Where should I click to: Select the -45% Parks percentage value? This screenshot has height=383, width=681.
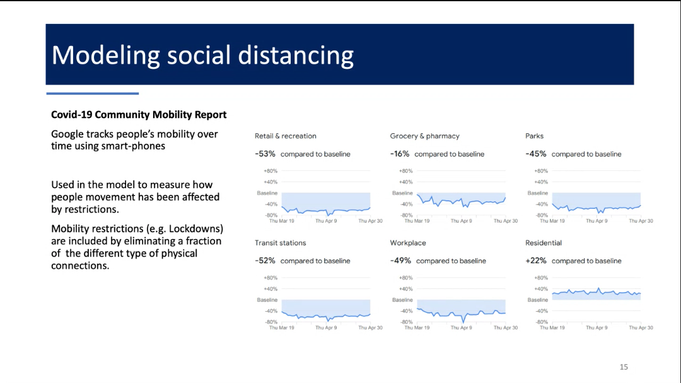click(x=536, y=154)
